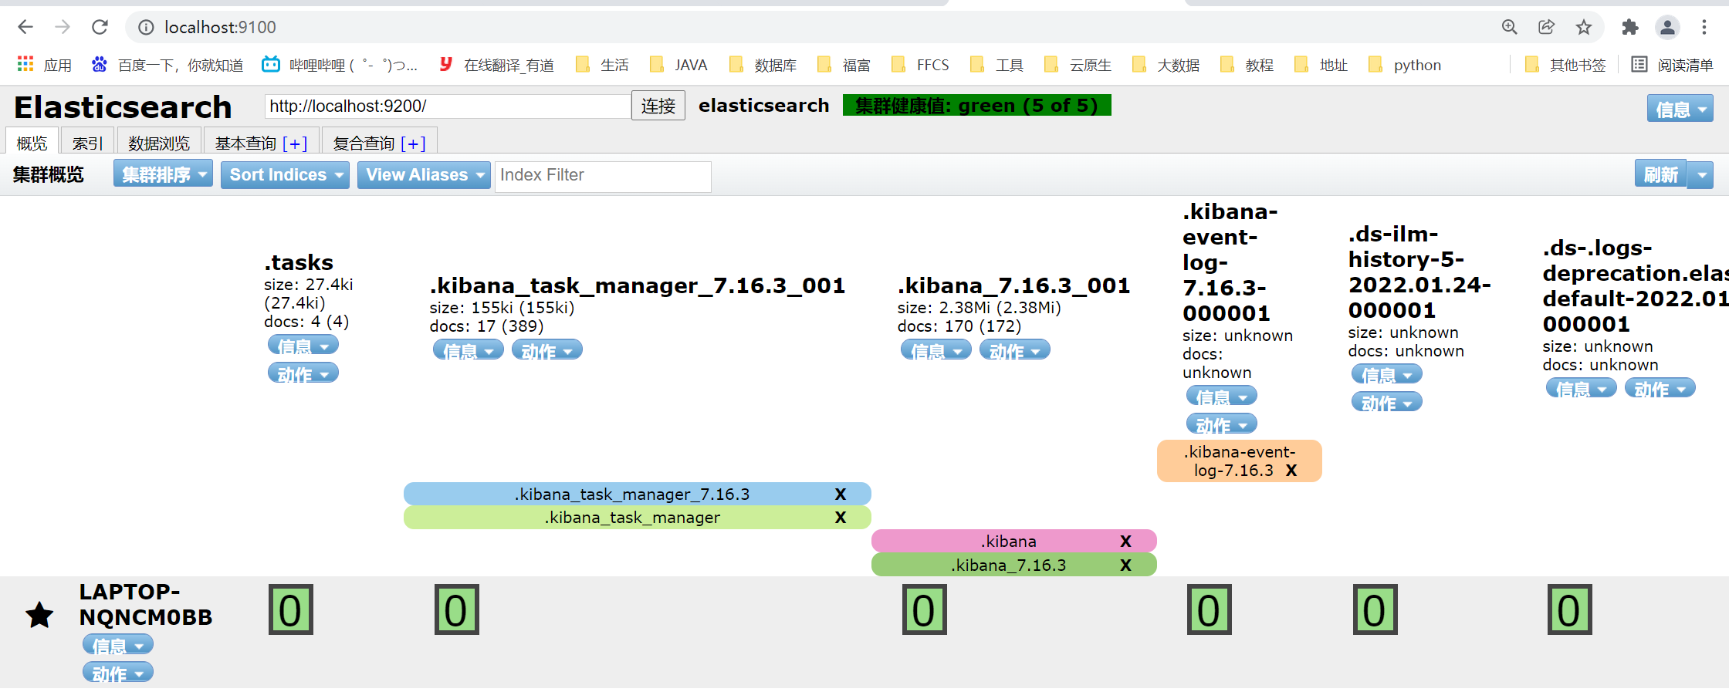Remove the .kibana_task_manager alias with X
Viewport: 1729px width, 692px height.
(841, 518)
